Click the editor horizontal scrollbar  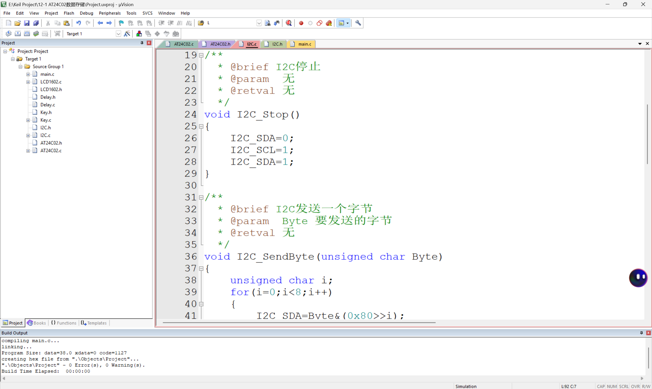click(299, 323)
